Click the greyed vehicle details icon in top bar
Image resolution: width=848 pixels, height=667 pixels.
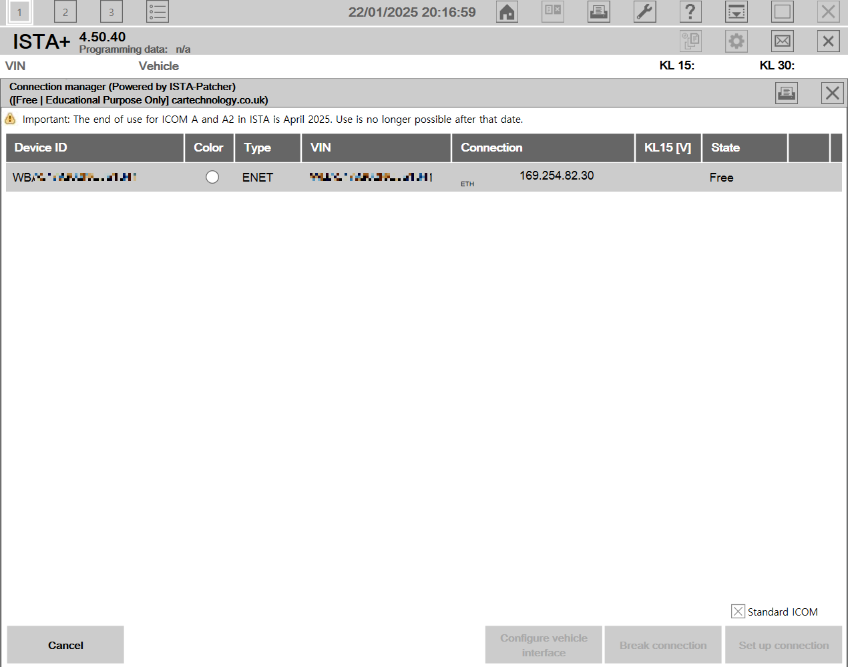[553, 11]
